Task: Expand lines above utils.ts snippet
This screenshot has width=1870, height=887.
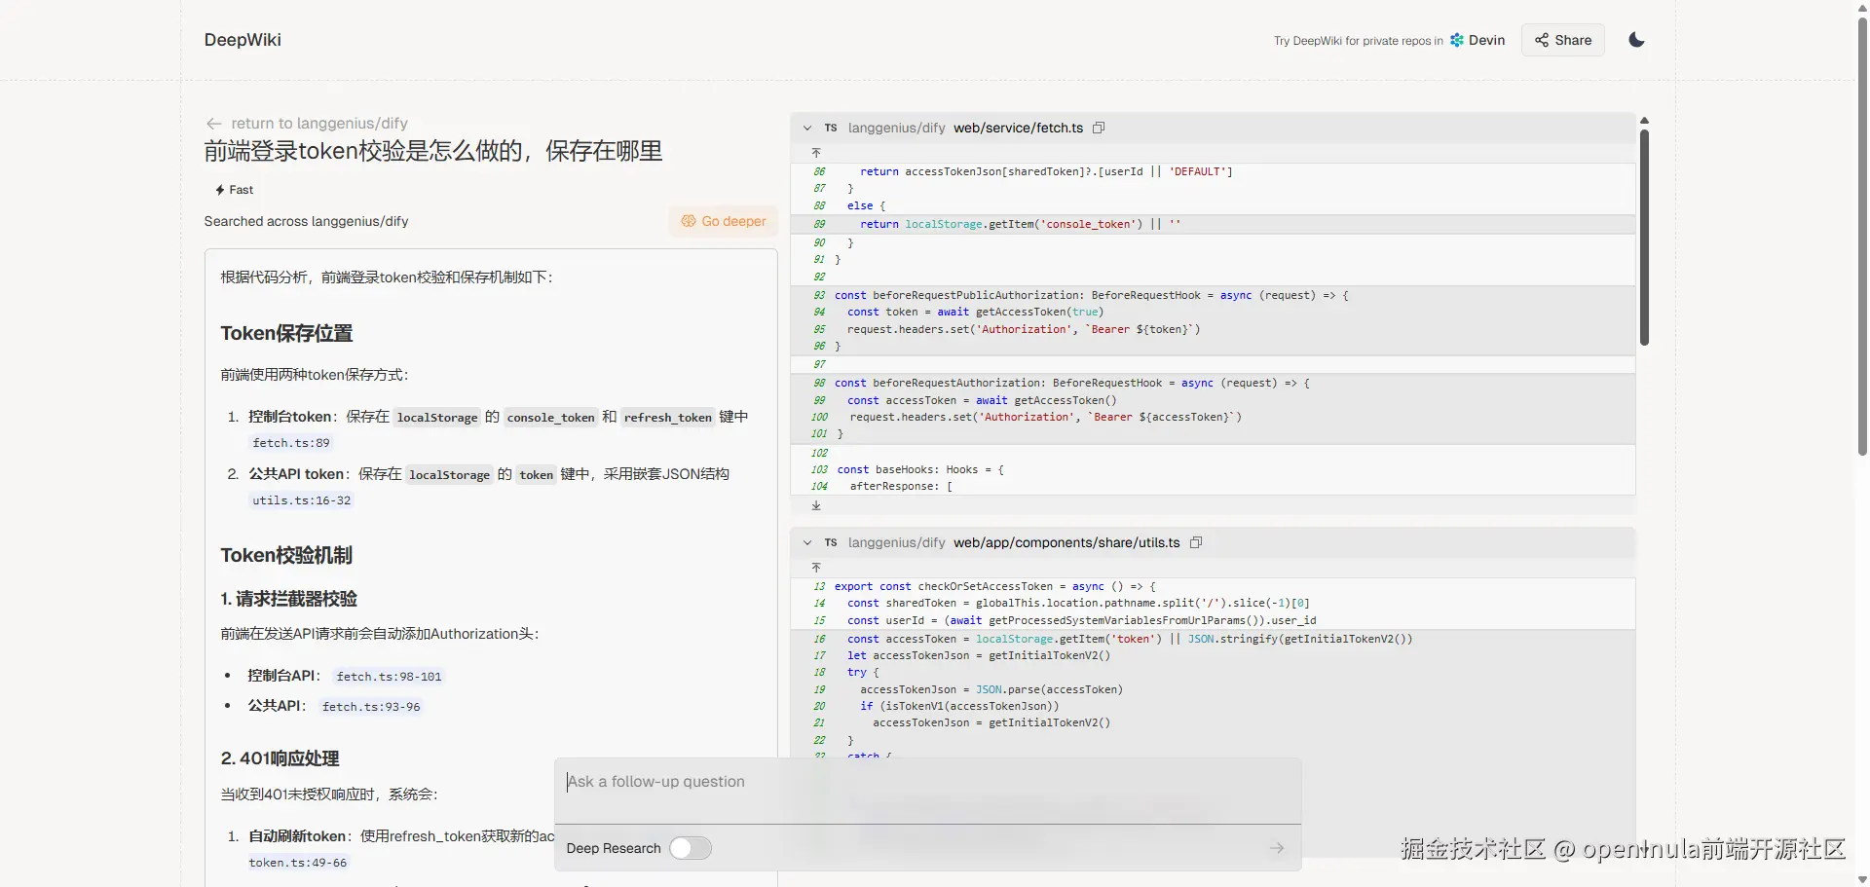Action: point(816,568)
